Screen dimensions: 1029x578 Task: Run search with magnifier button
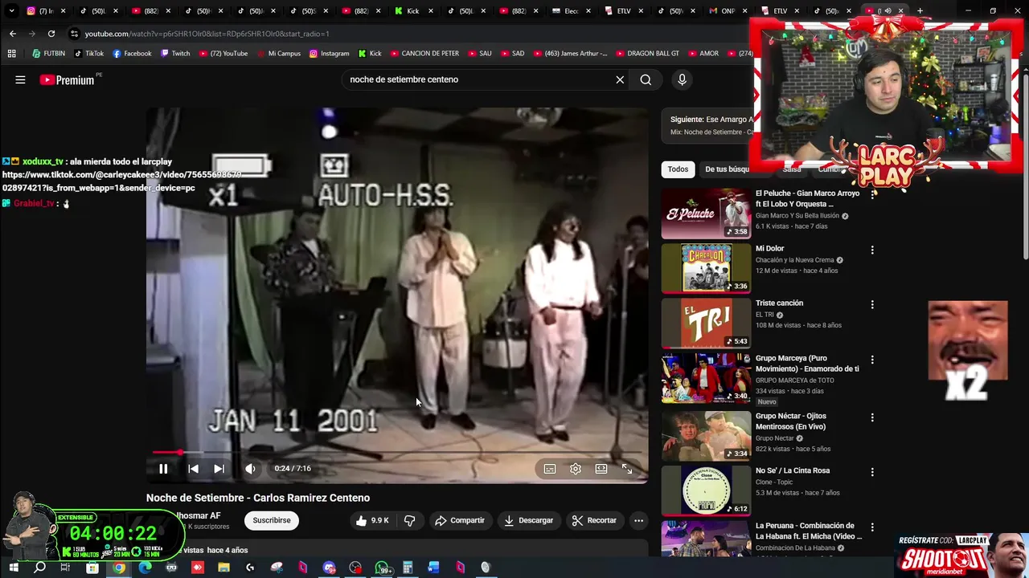(646, 79)
